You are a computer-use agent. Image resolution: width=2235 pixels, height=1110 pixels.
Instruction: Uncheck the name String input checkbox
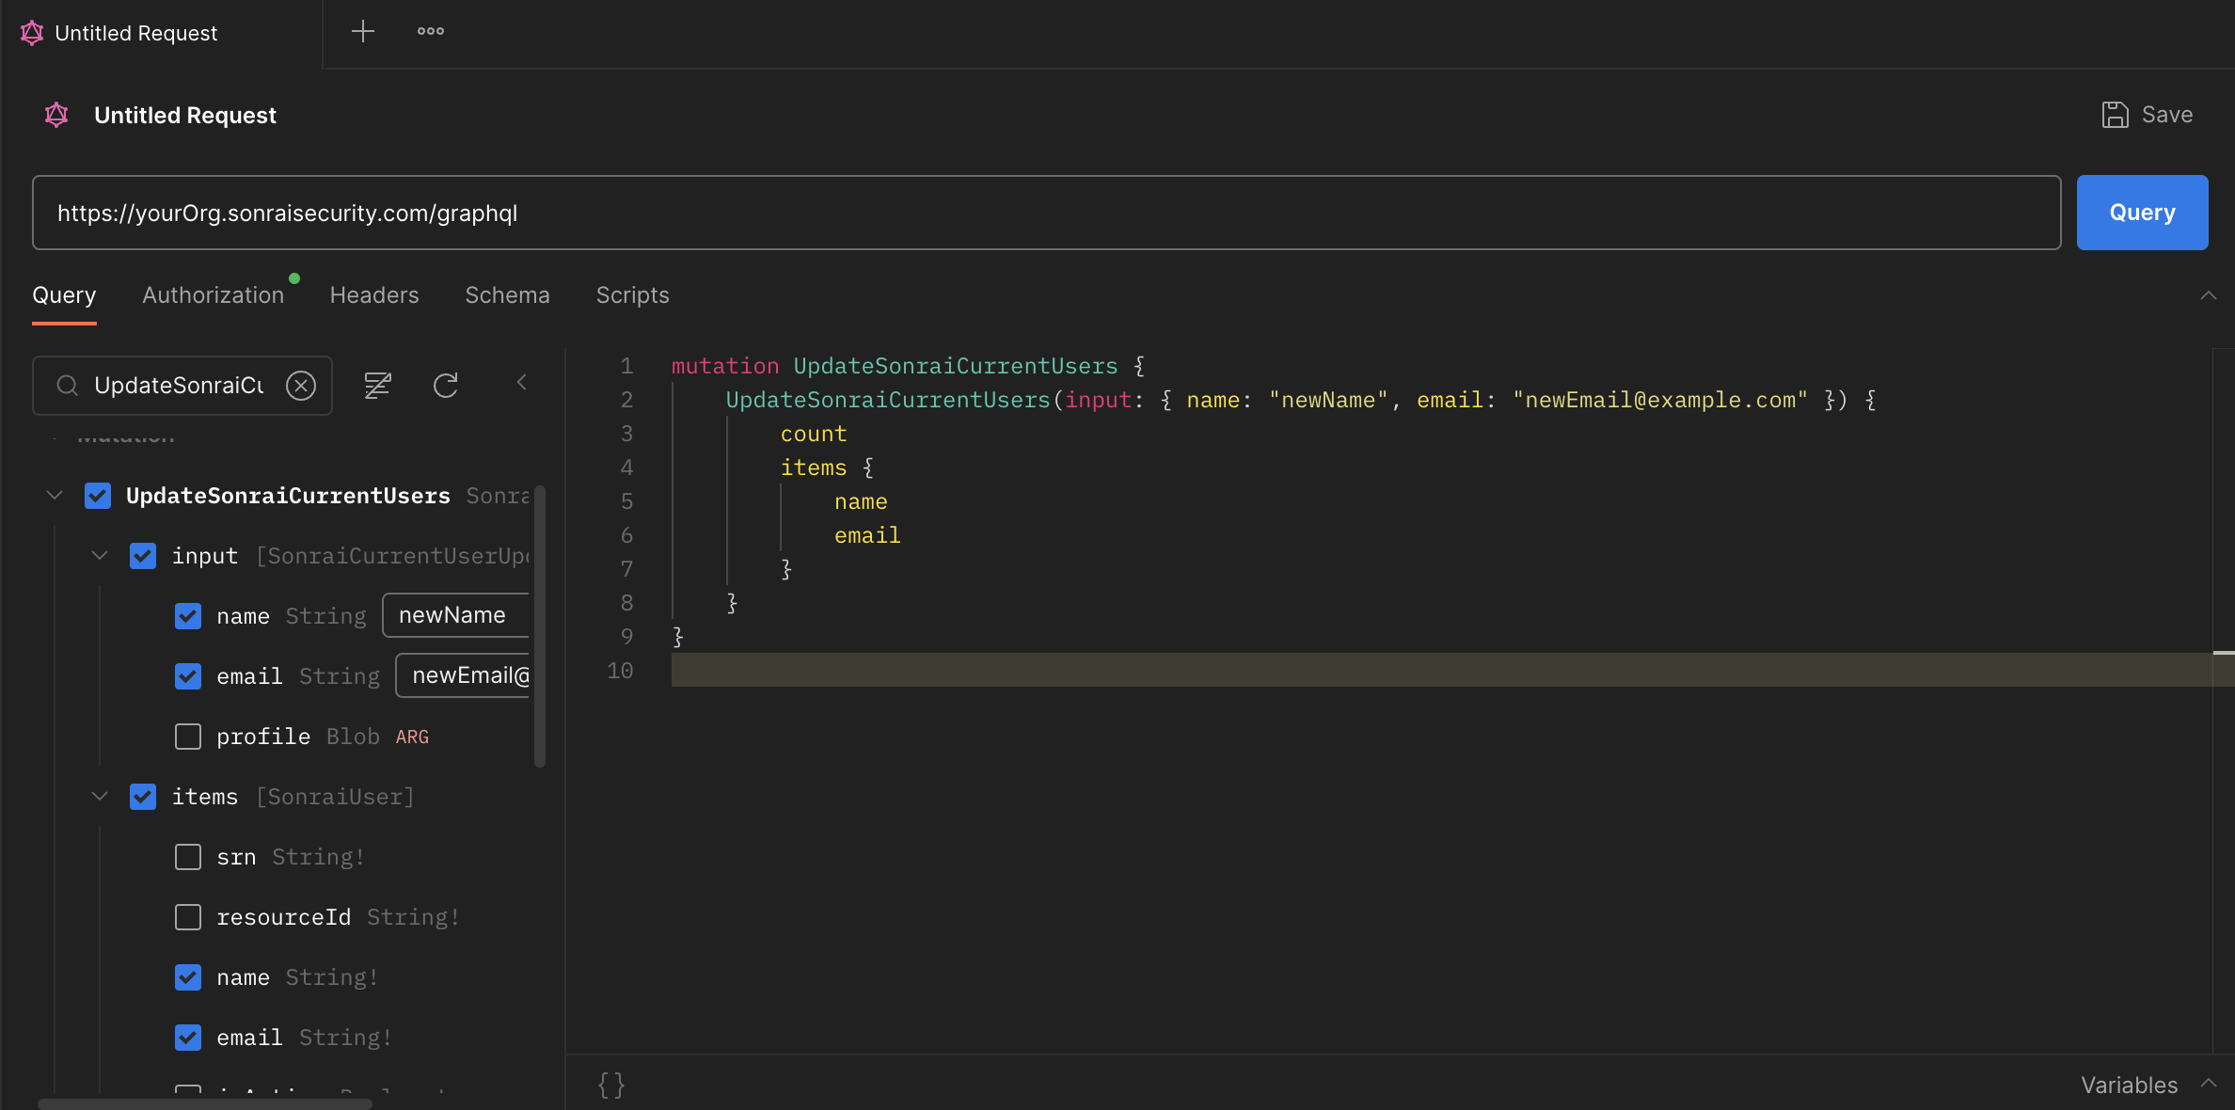[188, 616]
